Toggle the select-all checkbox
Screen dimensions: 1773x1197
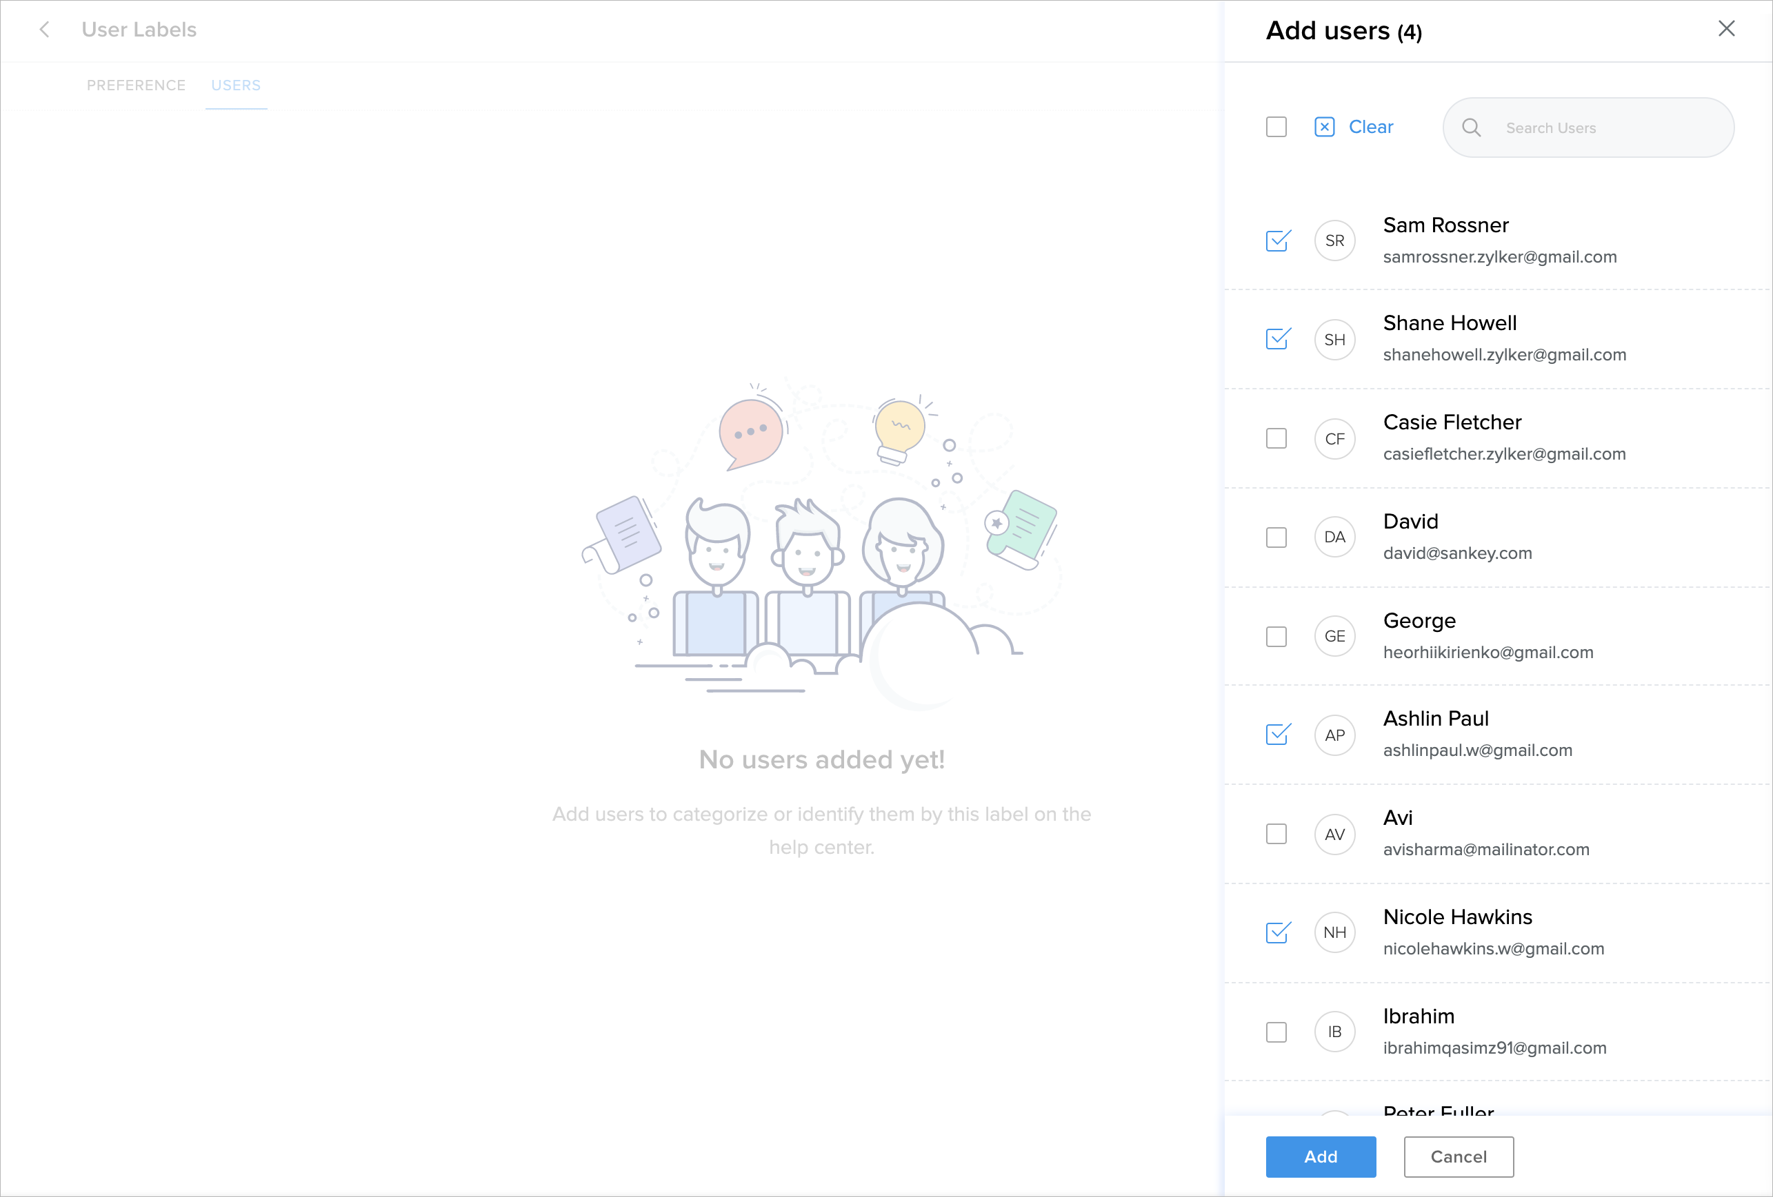[1276, 127]
